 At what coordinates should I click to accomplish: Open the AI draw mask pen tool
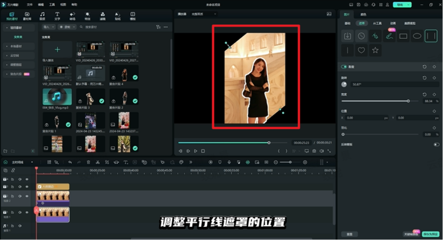tap(389, 35)
